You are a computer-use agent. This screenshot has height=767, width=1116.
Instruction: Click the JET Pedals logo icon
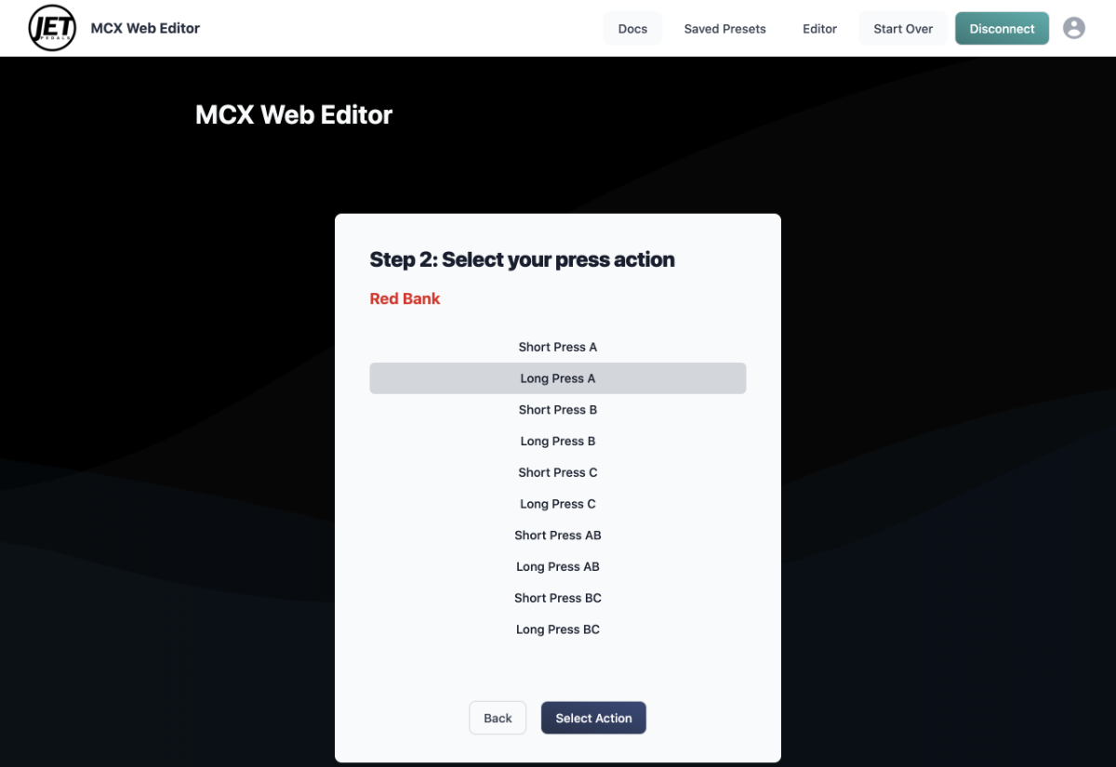tap(52, 28)
